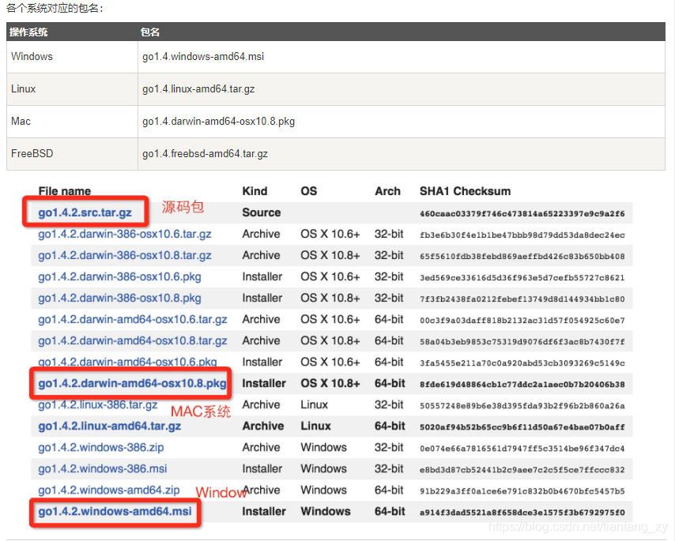Select checksum starting with 0e074e66a781
Image resolution: width=675 pixels, height=541 pixels.
click(x=522, y=448)
